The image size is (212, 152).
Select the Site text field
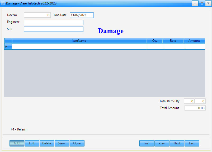click(x=54, y=29)
